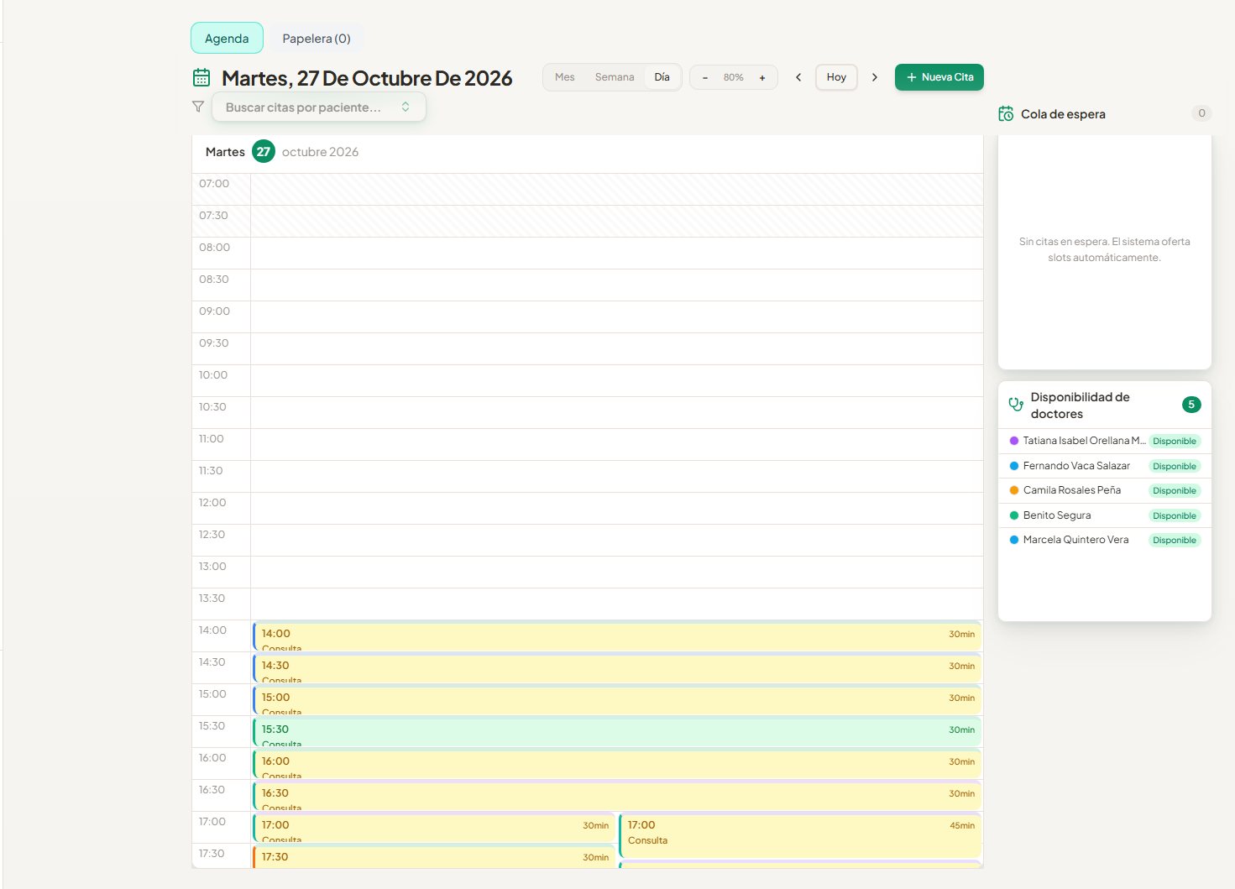The image size is (1235, 889).
Task: Select doctor Tatiana Isabel Orellana
Action: coord(1104,441)
